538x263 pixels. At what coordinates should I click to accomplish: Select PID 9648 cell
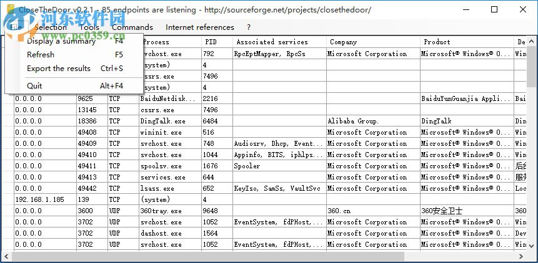pos(217,211)
